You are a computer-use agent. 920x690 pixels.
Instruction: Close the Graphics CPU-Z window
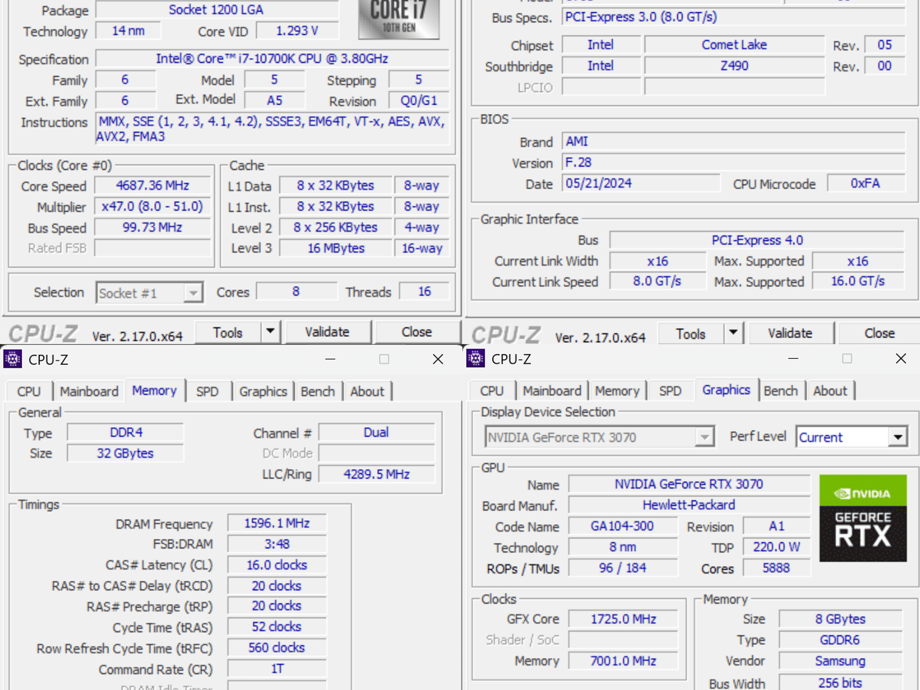[x=901, y=358]
